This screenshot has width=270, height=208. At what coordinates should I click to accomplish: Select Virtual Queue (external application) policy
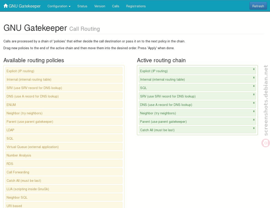coord(64,147)
